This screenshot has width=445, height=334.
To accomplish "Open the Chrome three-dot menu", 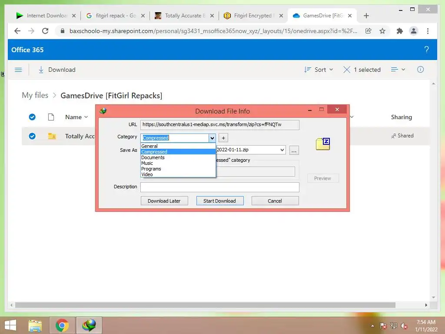I will click(x=428, y=31).
